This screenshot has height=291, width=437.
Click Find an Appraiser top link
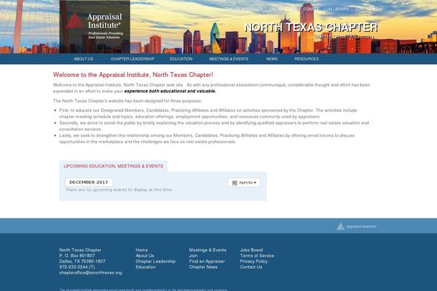(x=244, y=9)
